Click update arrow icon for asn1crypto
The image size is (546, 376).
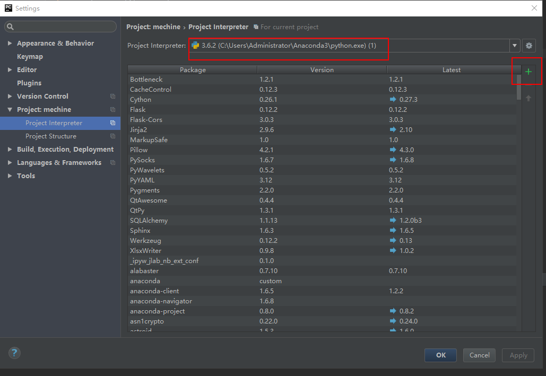(x=393, y=321)
